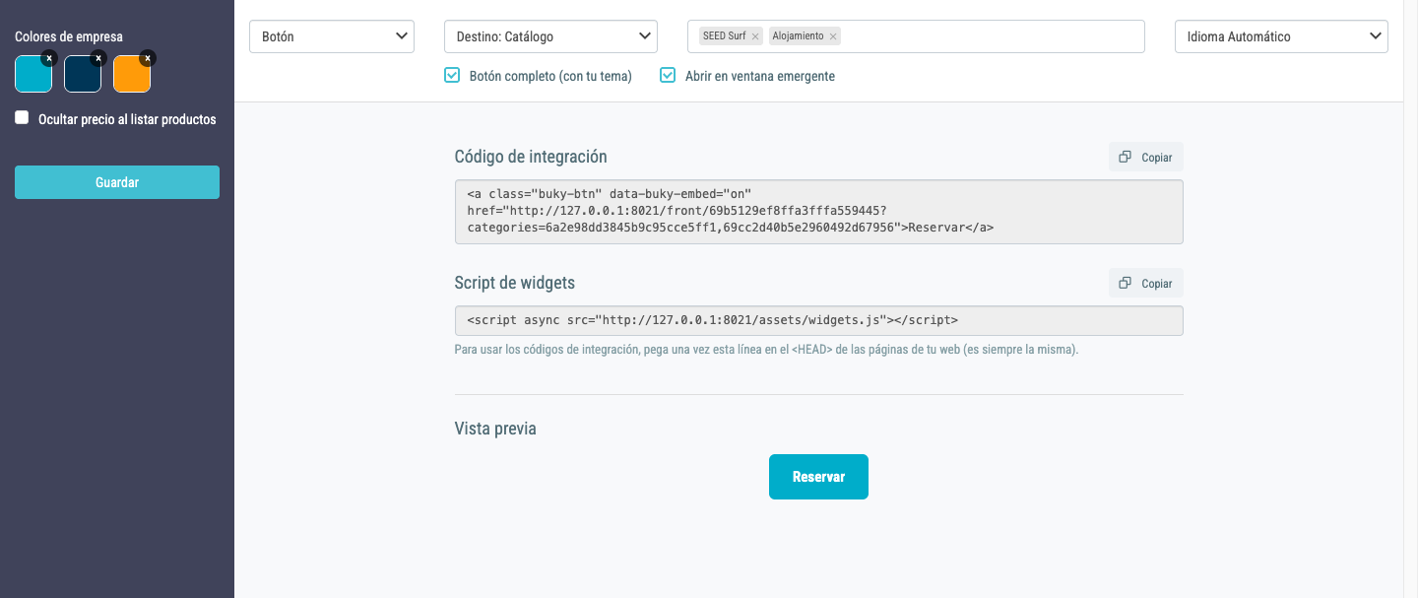Screen dimensions: 1418x598
Task: Open the dark navy color swatch
Action: pos(82,75)
